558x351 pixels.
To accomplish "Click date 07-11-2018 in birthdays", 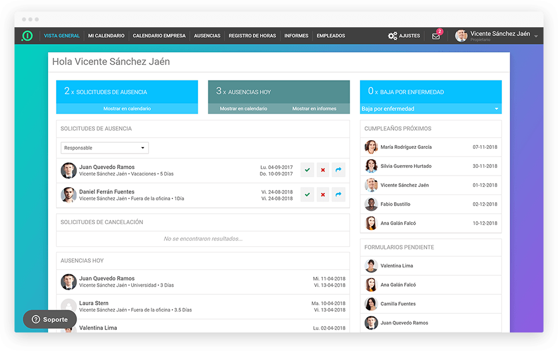I will tap(484, 147).
